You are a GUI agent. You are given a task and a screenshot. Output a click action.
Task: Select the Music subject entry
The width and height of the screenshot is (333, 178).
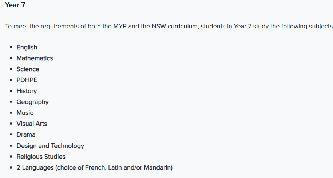pyautogui.click(x=25, y=113)
